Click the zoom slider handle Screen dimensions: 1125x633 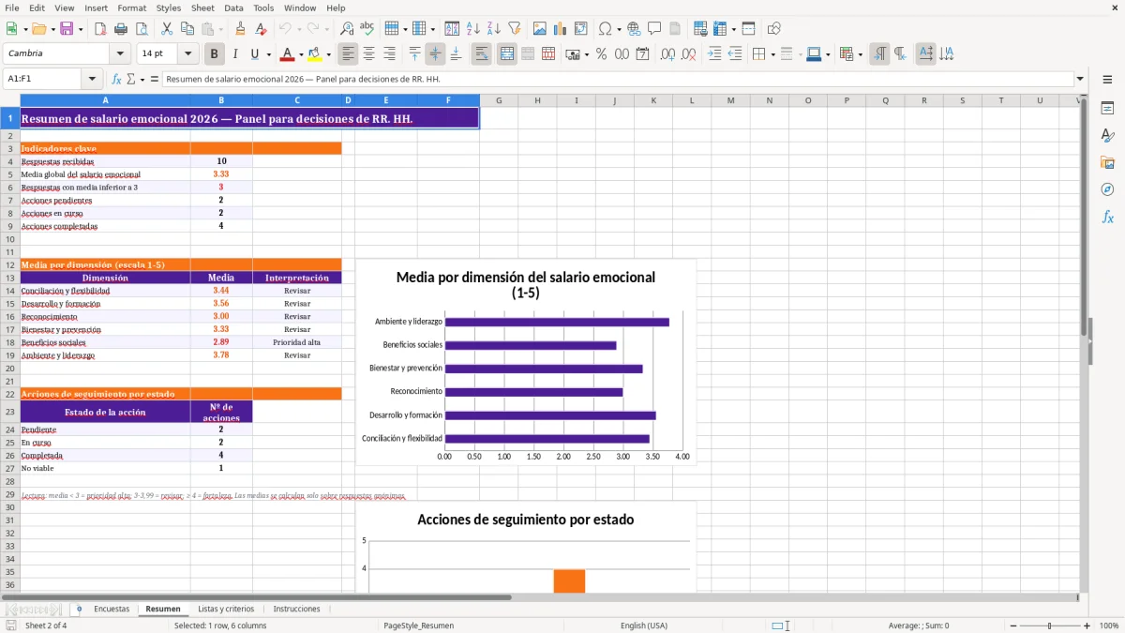(x=1050, y=625)
